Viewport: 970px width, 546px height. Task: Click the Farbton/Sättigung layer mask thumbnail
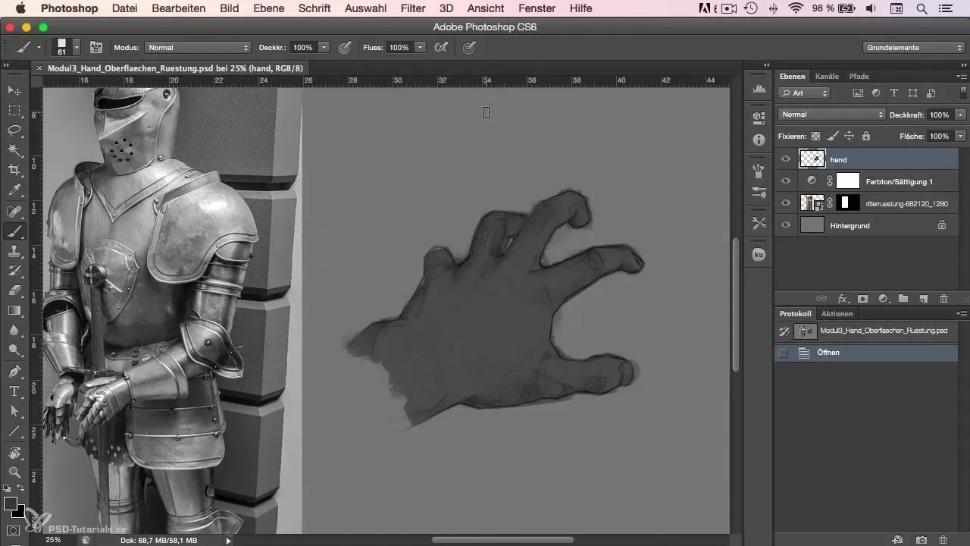848,181
